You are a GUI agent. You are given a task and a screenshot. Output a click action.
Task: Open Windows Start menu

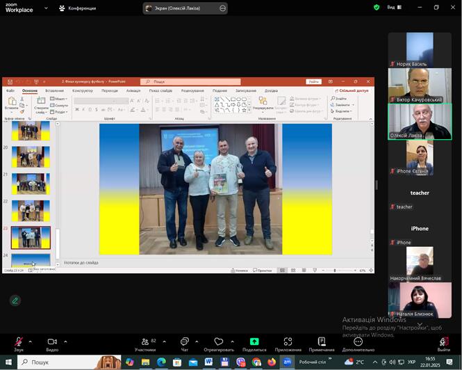point(8,362)
